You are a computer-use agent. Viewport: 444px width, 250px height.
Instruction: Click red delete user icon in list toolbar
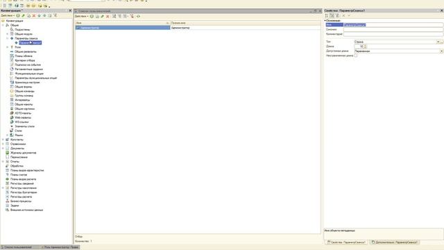[108, 17]
